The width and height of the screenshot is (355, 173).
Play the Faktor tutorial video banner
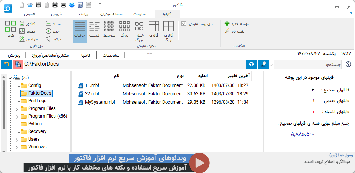(199, 163)
